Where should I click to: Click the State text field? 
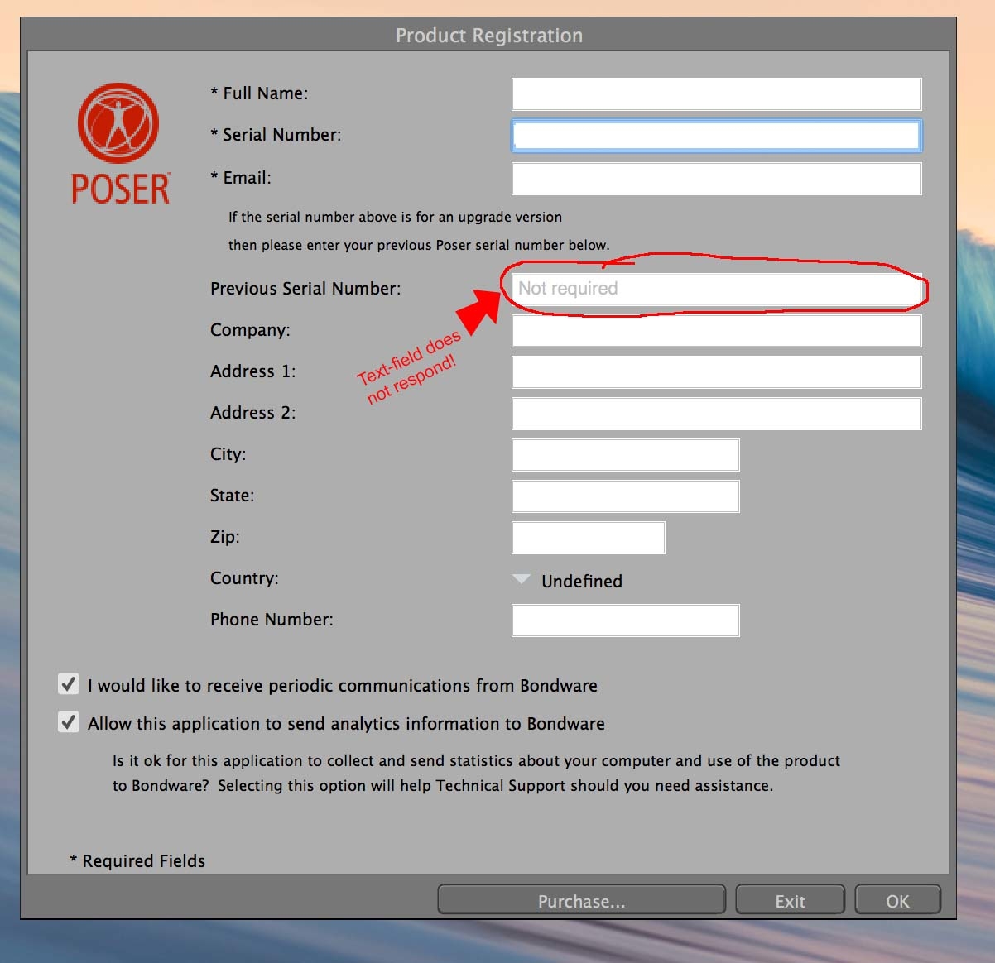tap(625, 496)
